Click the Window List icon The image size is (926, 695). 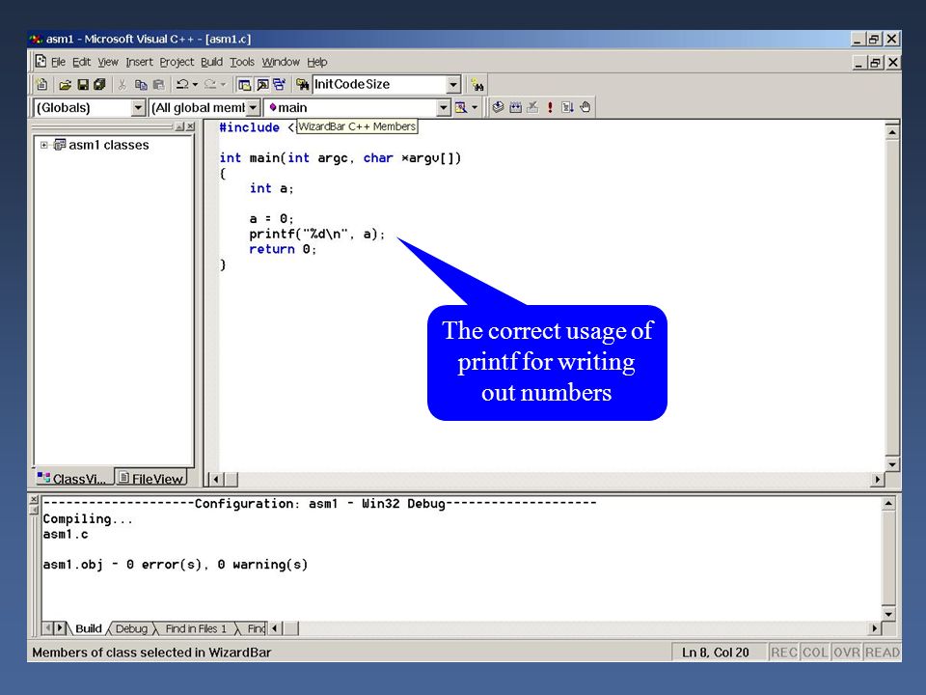click(x=279, y=85)
